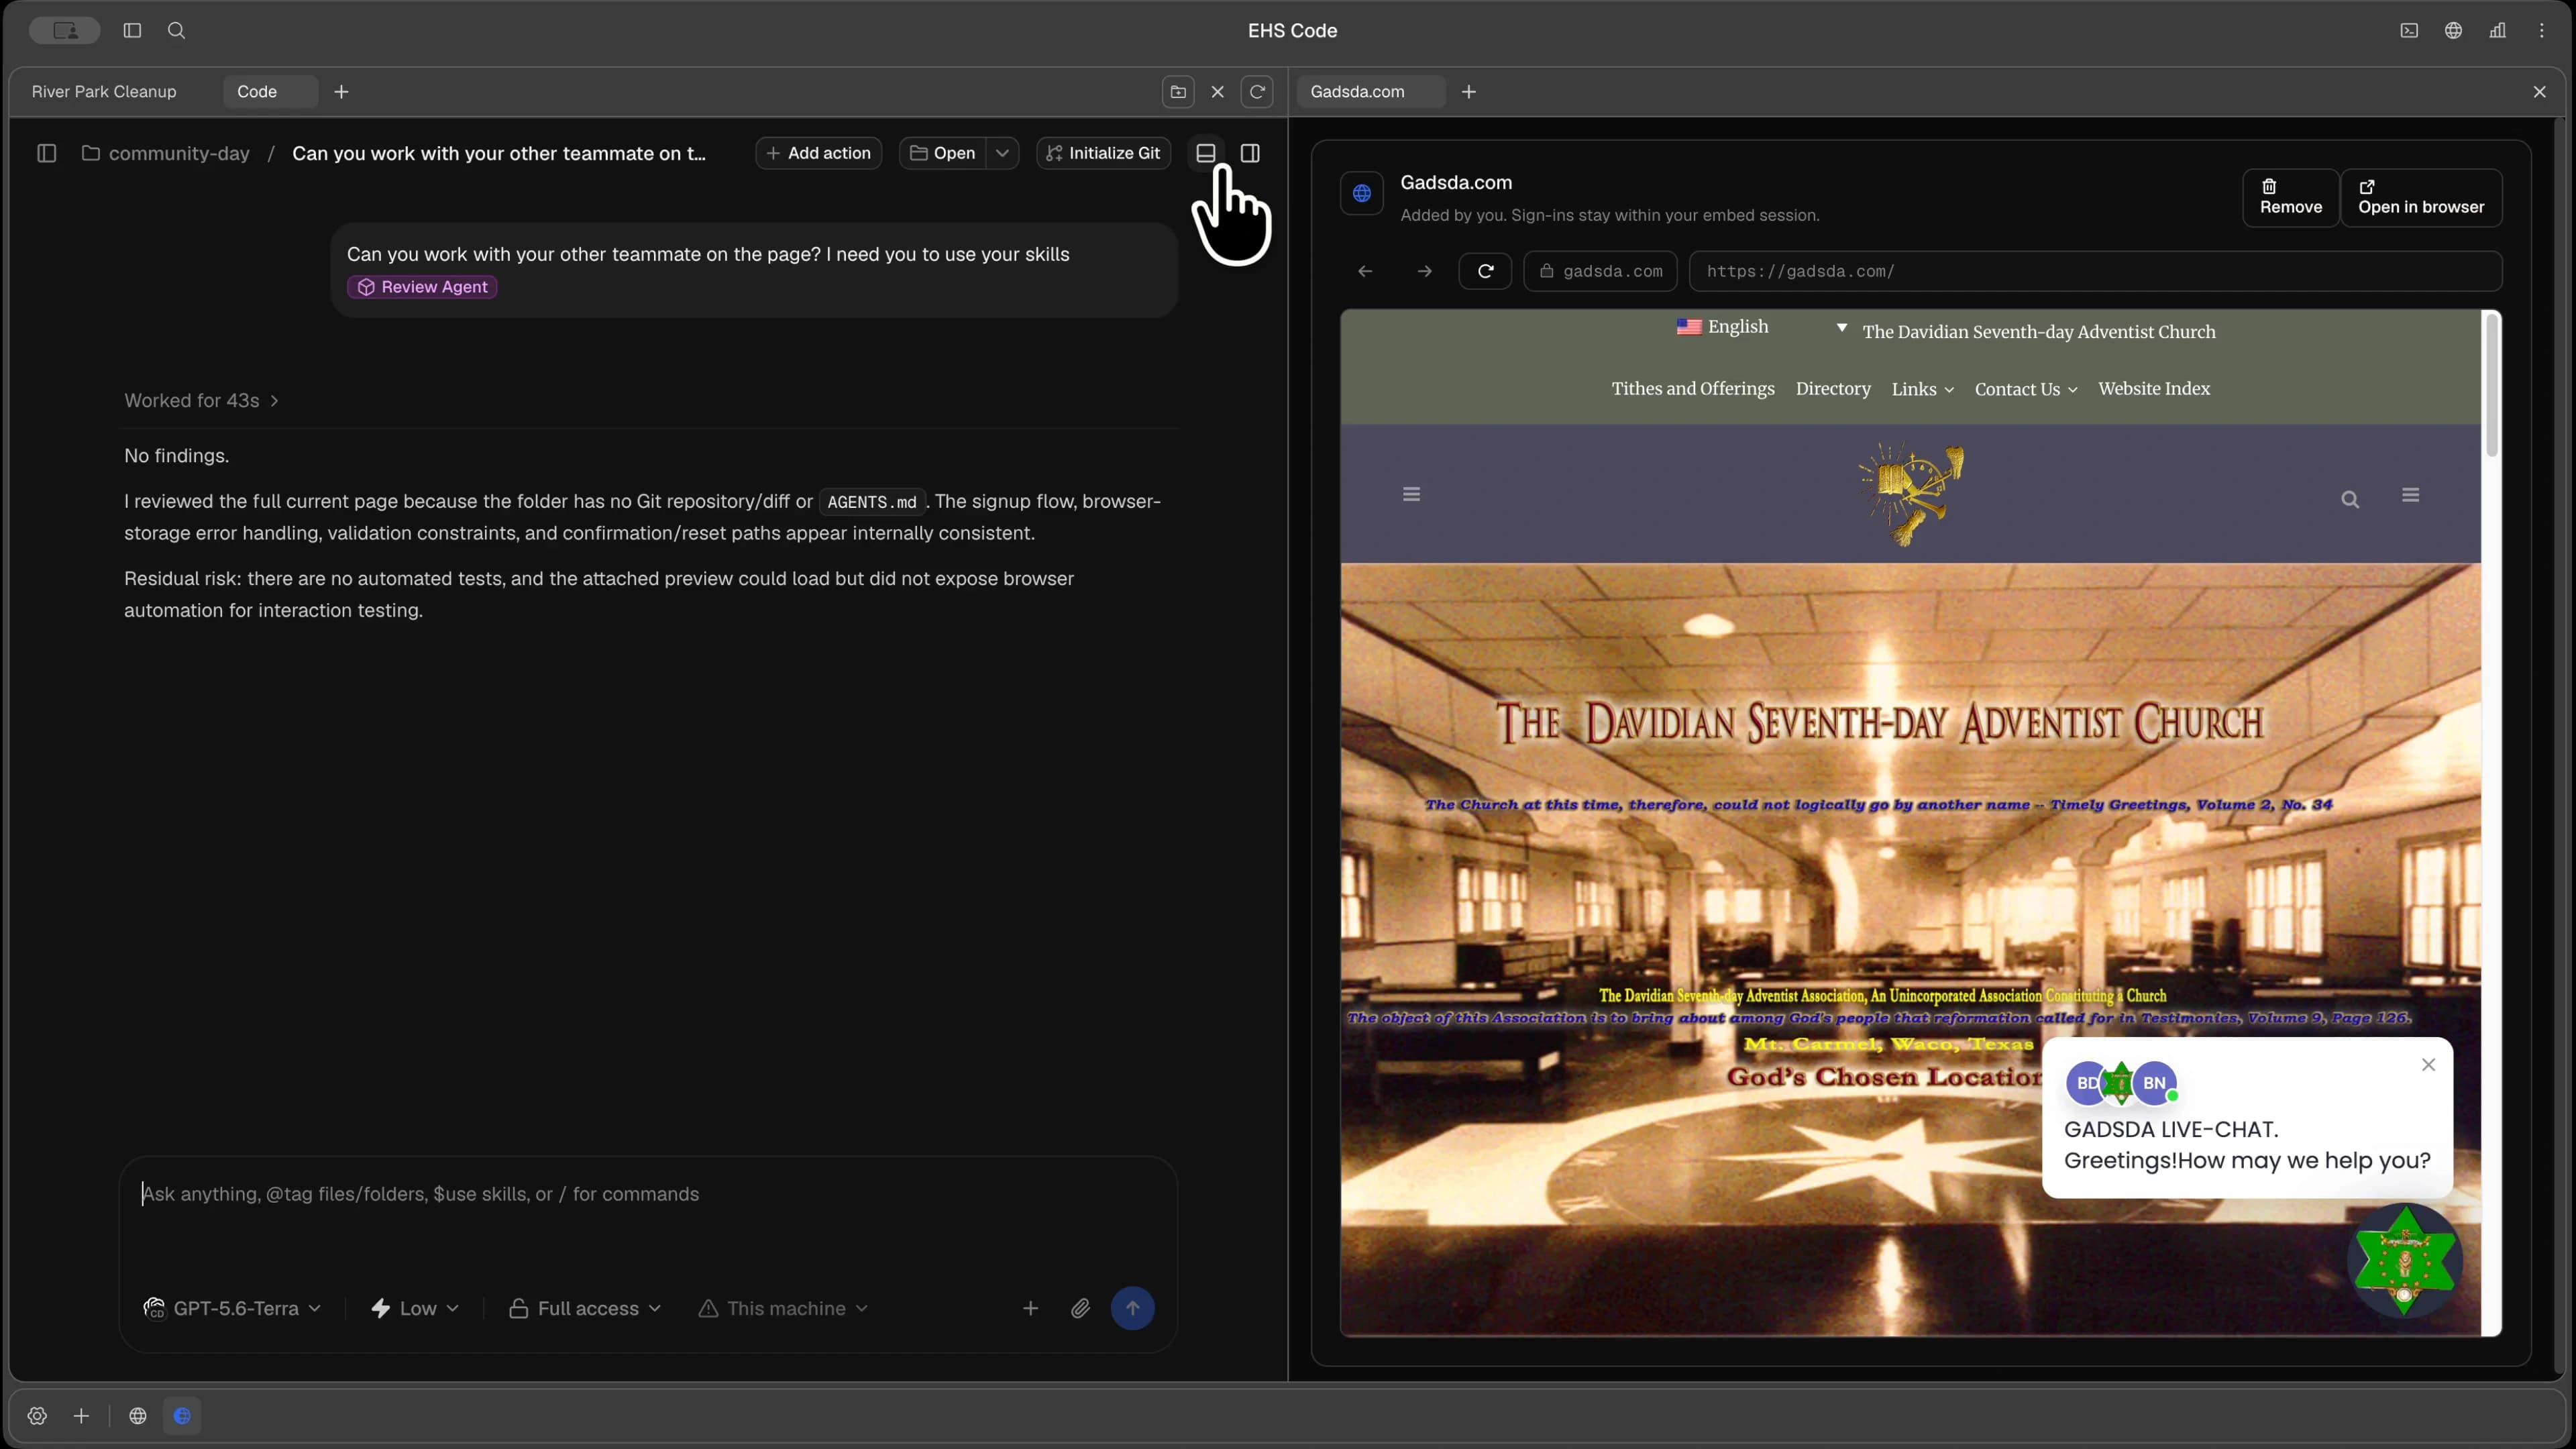Reload the Code panel with refresh icon

[1257, 91]
